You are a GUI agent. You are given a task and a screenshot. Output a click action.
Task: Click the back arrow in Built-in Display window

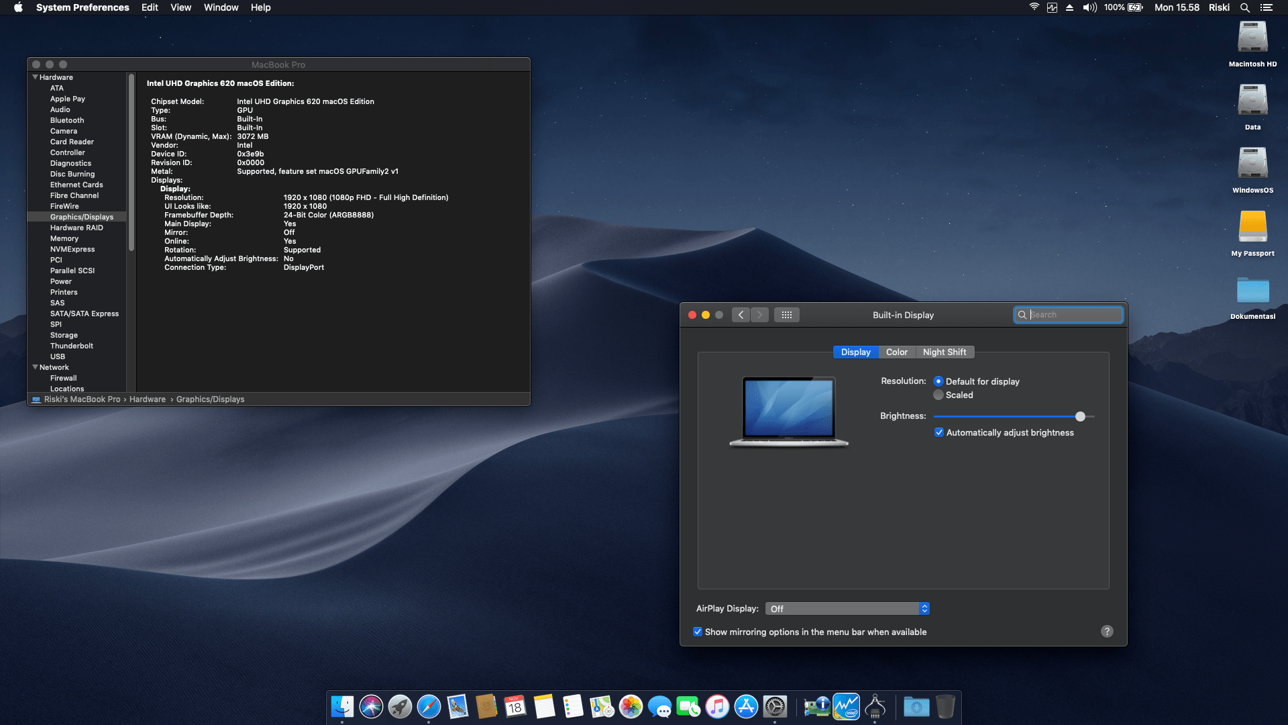pyautogui.click(x=741, y=315)
